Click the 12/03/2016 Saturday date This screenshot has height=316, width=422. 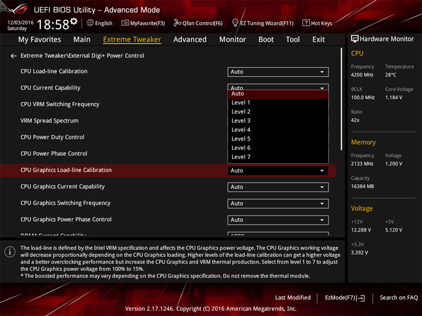[20, 25]
